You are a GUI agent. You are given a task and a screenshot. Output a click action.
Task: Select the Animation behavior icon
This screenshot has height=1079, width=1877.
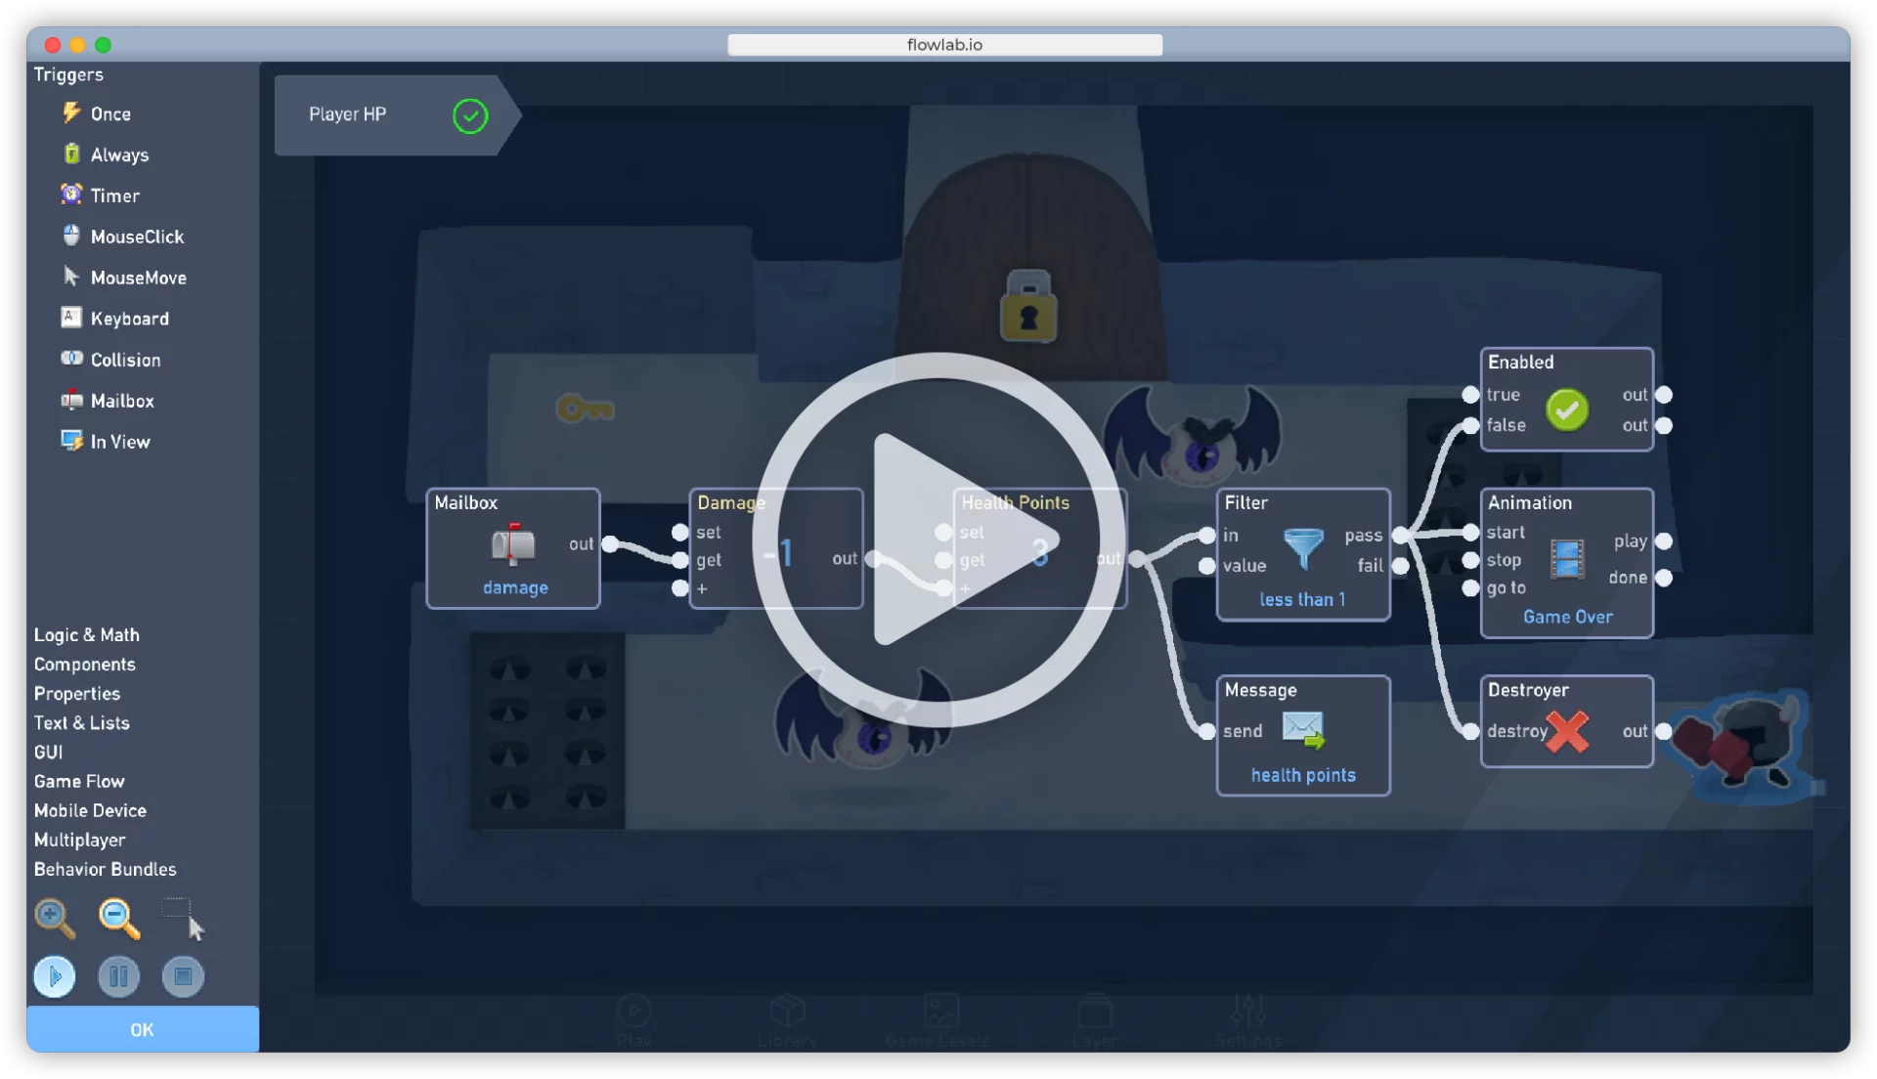click(x=1568, y=557)
